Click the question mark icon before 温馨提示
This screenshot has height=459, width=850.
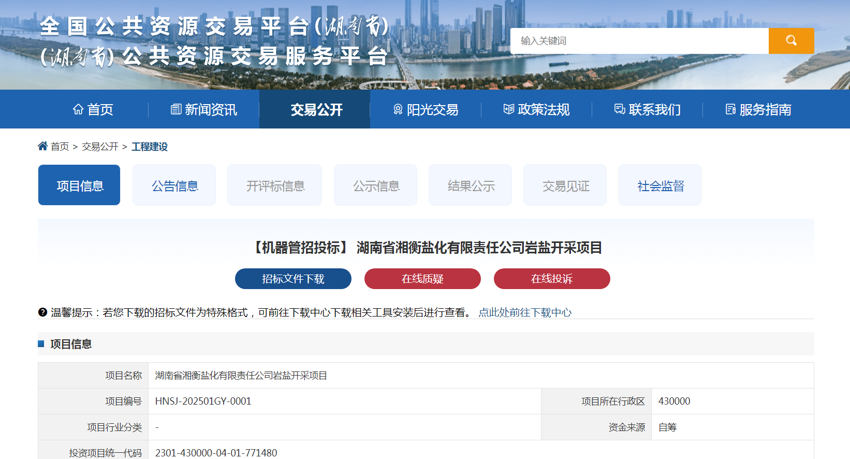click(x=42, y=312)
